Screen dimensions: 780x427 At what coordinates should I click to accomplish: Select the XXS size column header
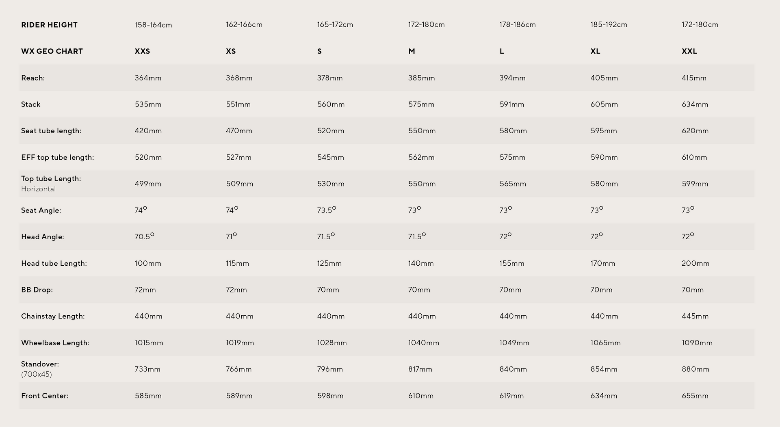click(142, 51)
